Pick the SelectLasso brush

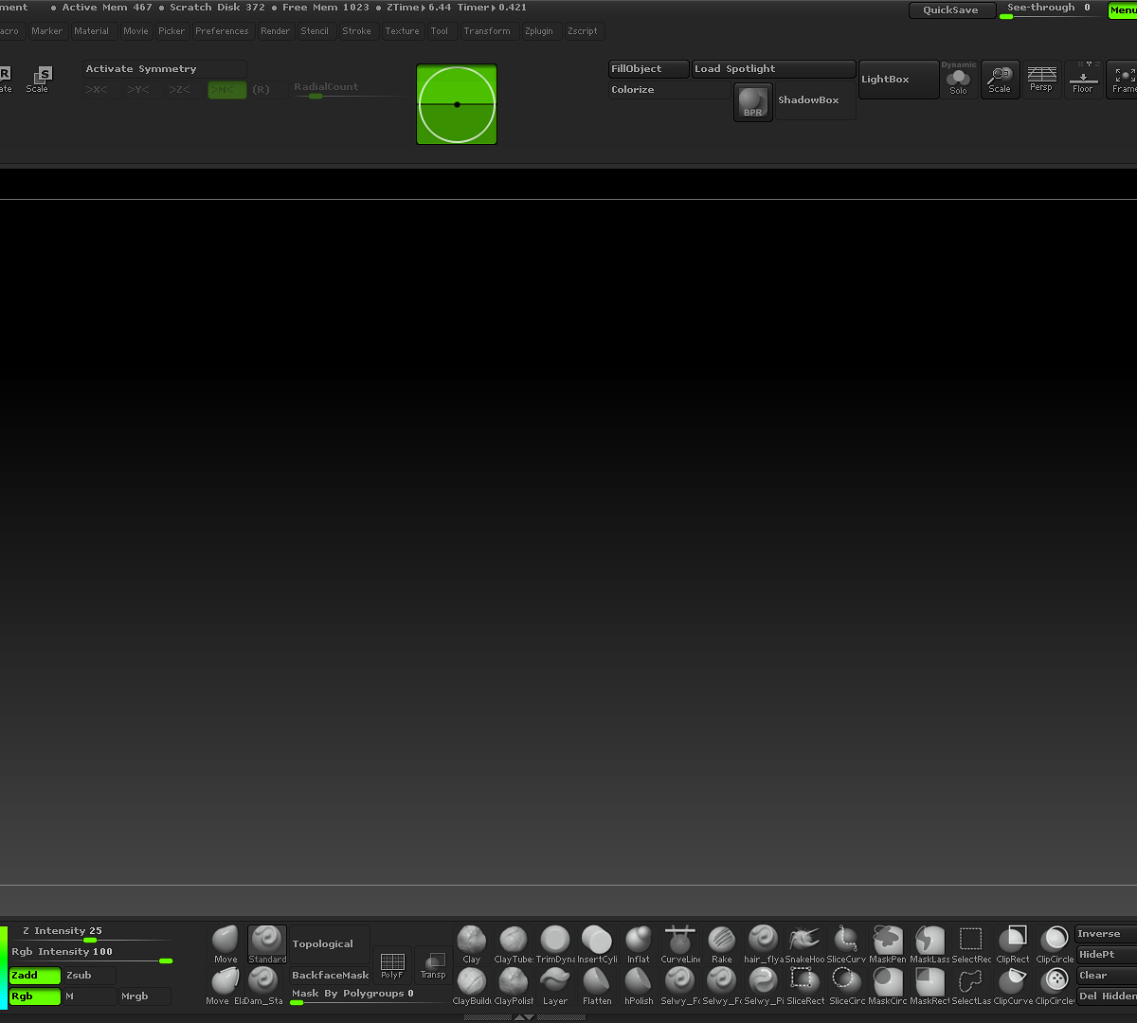click(x=972, y=986)
